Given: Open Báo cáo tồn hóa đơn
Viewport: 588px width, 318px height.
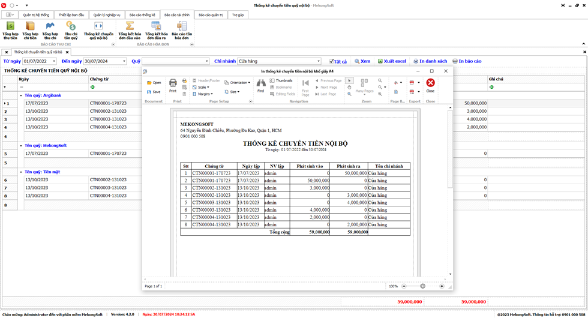Looking at the screenshot, I should [x=181, y=30].
